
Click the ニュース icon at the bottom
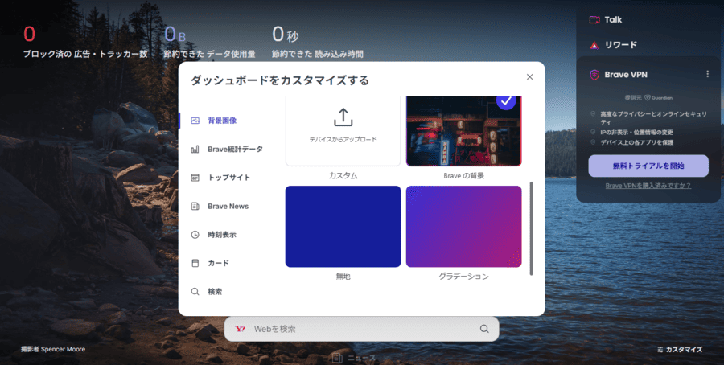tap(337, 358)
